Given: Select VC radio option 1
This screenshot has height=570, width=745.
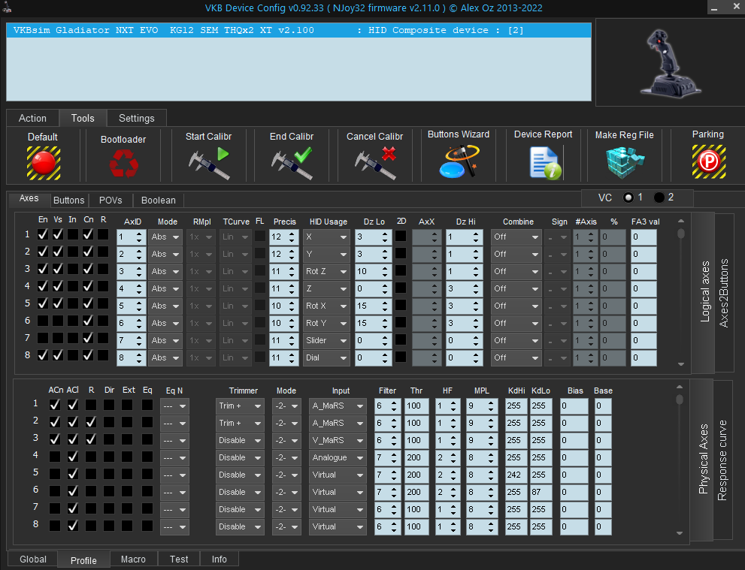Looking at the screenshot, I should [x=628, y=198].
